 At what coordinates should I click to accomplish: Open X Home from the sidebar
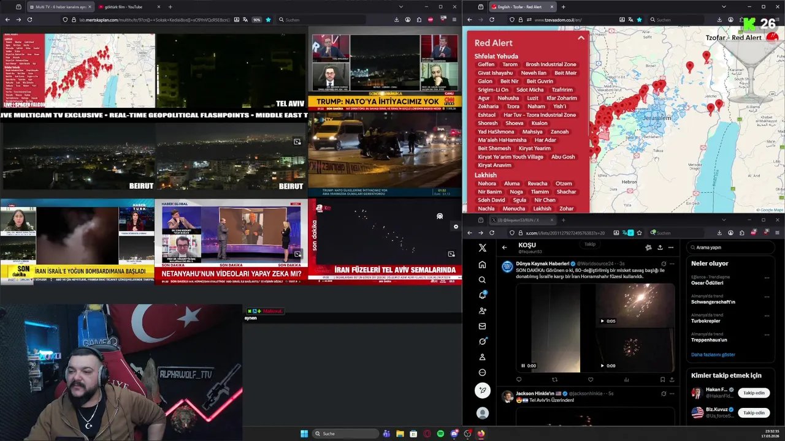483,265
